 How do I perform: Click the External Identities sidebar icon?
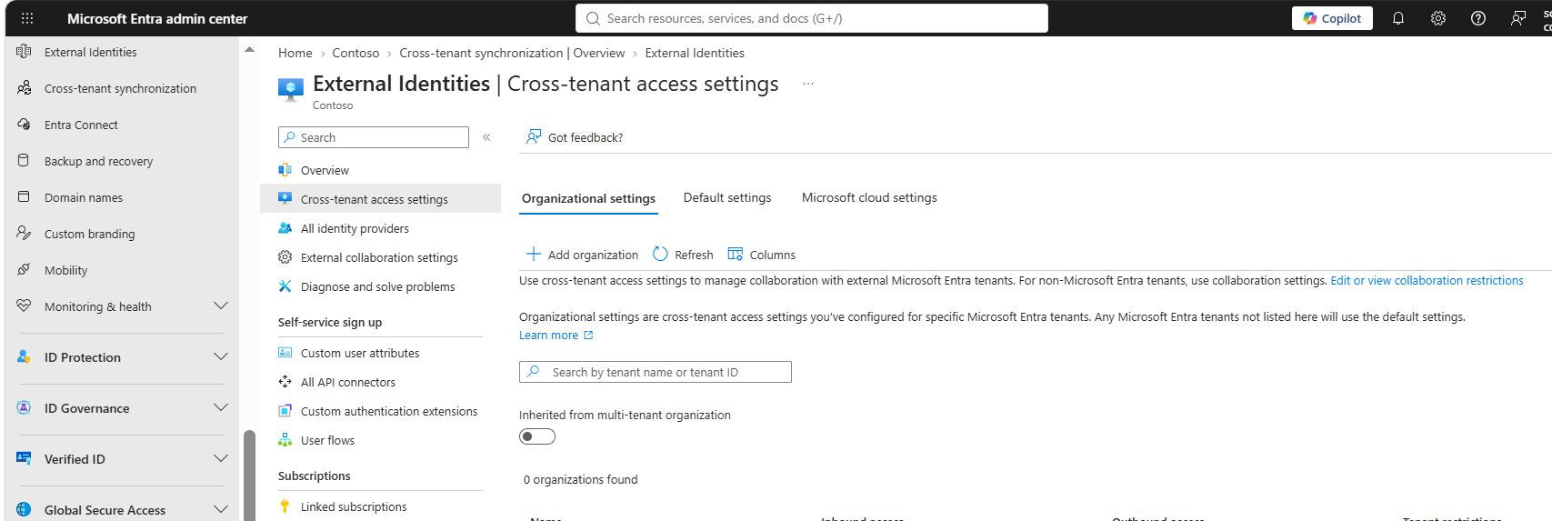click(x=24, y=52)
